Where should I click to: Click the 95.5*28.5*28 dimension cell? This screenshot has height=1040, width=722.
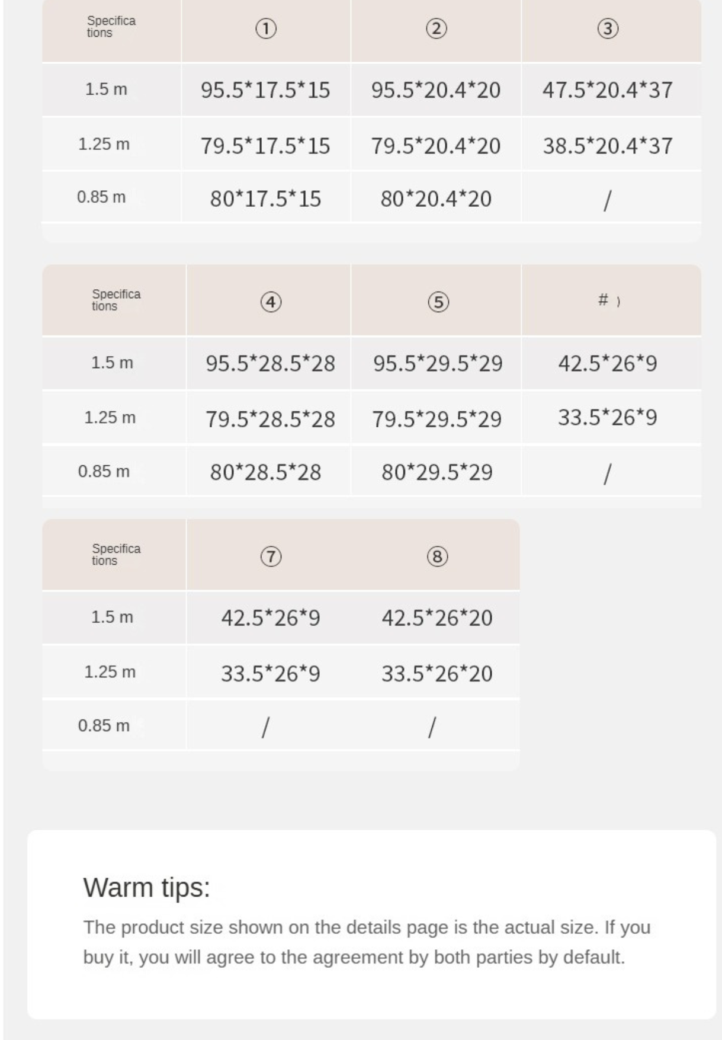tap(271, 363)
